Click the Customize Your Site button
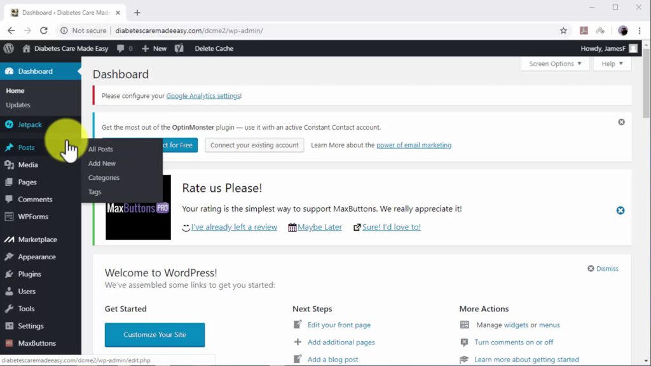 pyautogui.click(x=154, y=334)
